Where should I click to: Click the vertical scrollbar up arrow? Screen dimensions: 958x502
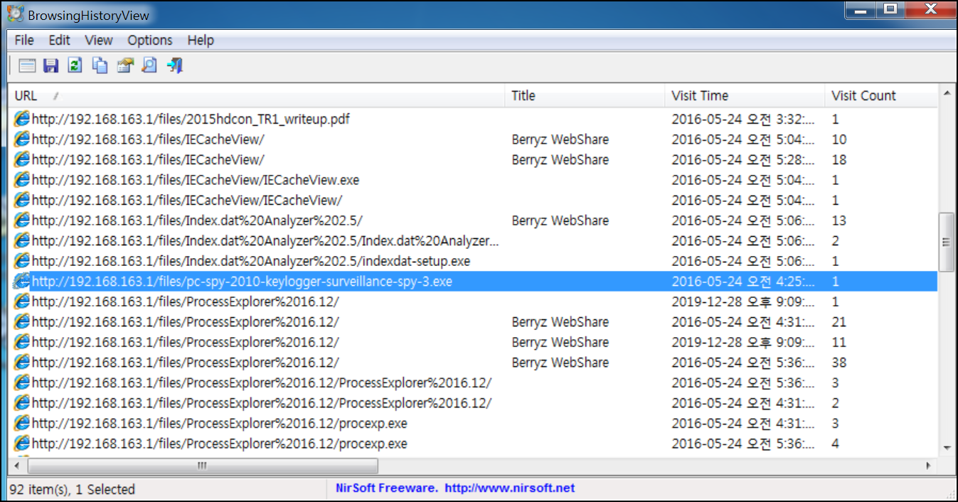946,93
